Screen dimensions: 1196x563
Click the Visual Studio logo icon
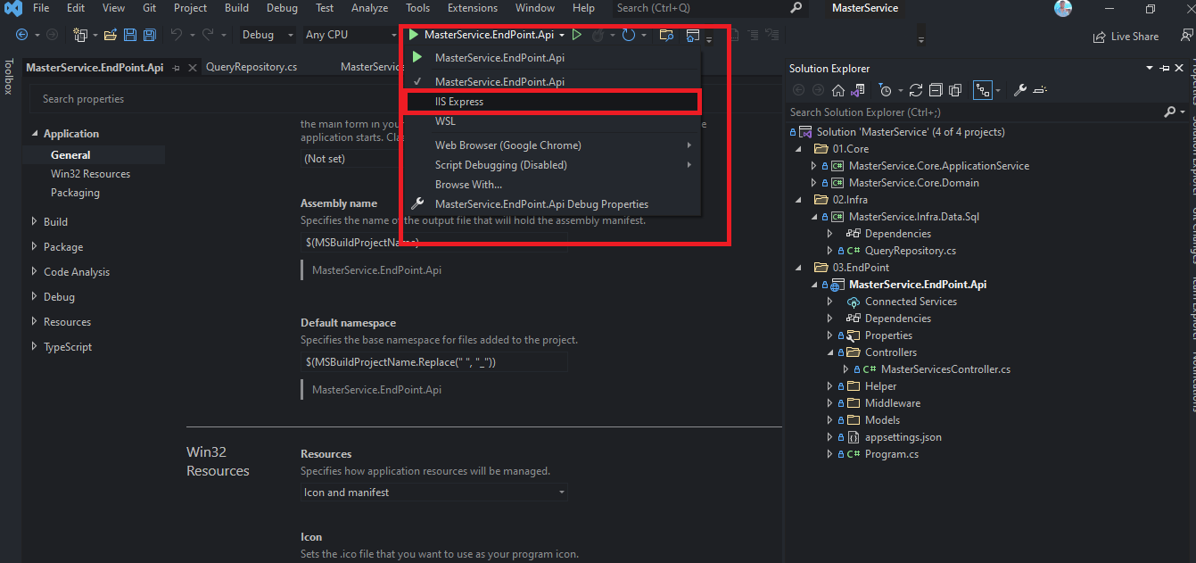point(13,9)
